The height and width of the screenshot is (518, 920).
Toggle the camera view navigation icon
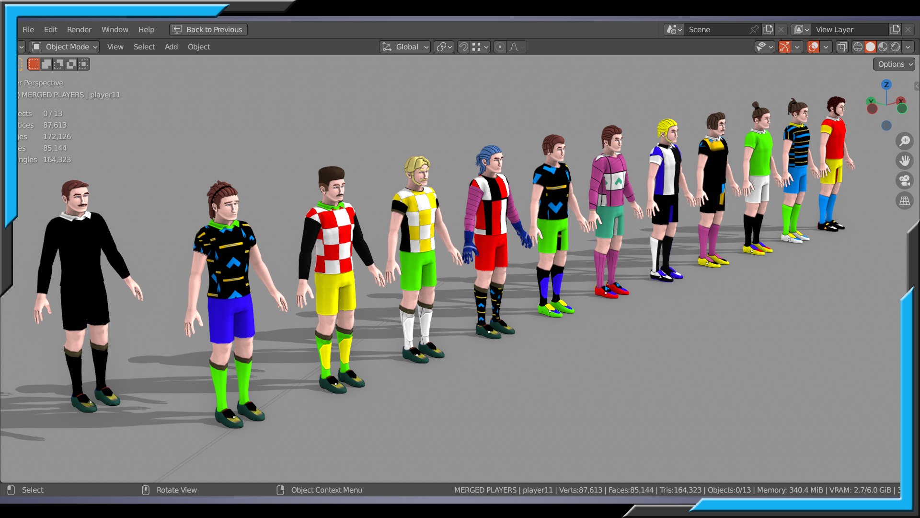coord(905,181)
